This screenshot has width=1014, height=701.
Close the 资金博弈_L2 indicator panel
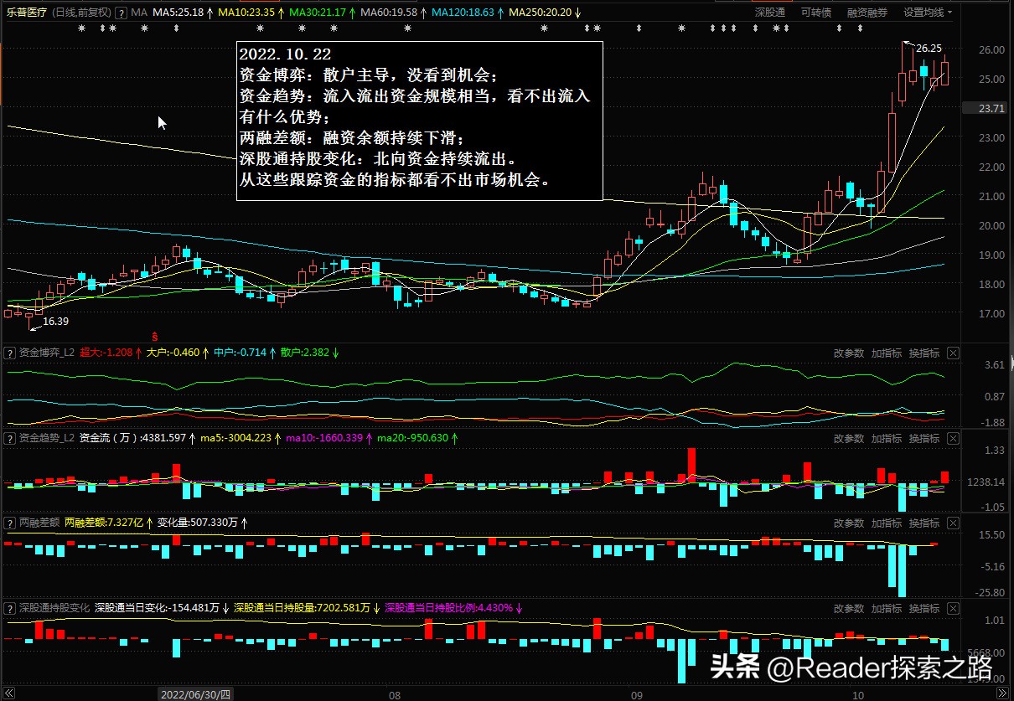953,353
